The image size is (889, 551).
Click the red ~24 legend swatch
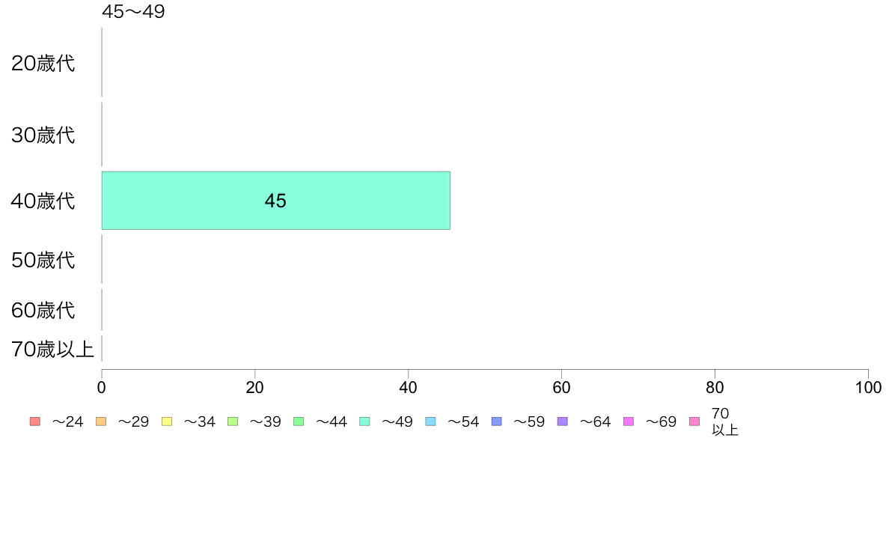pyautogui.click(x=35, y=421)
